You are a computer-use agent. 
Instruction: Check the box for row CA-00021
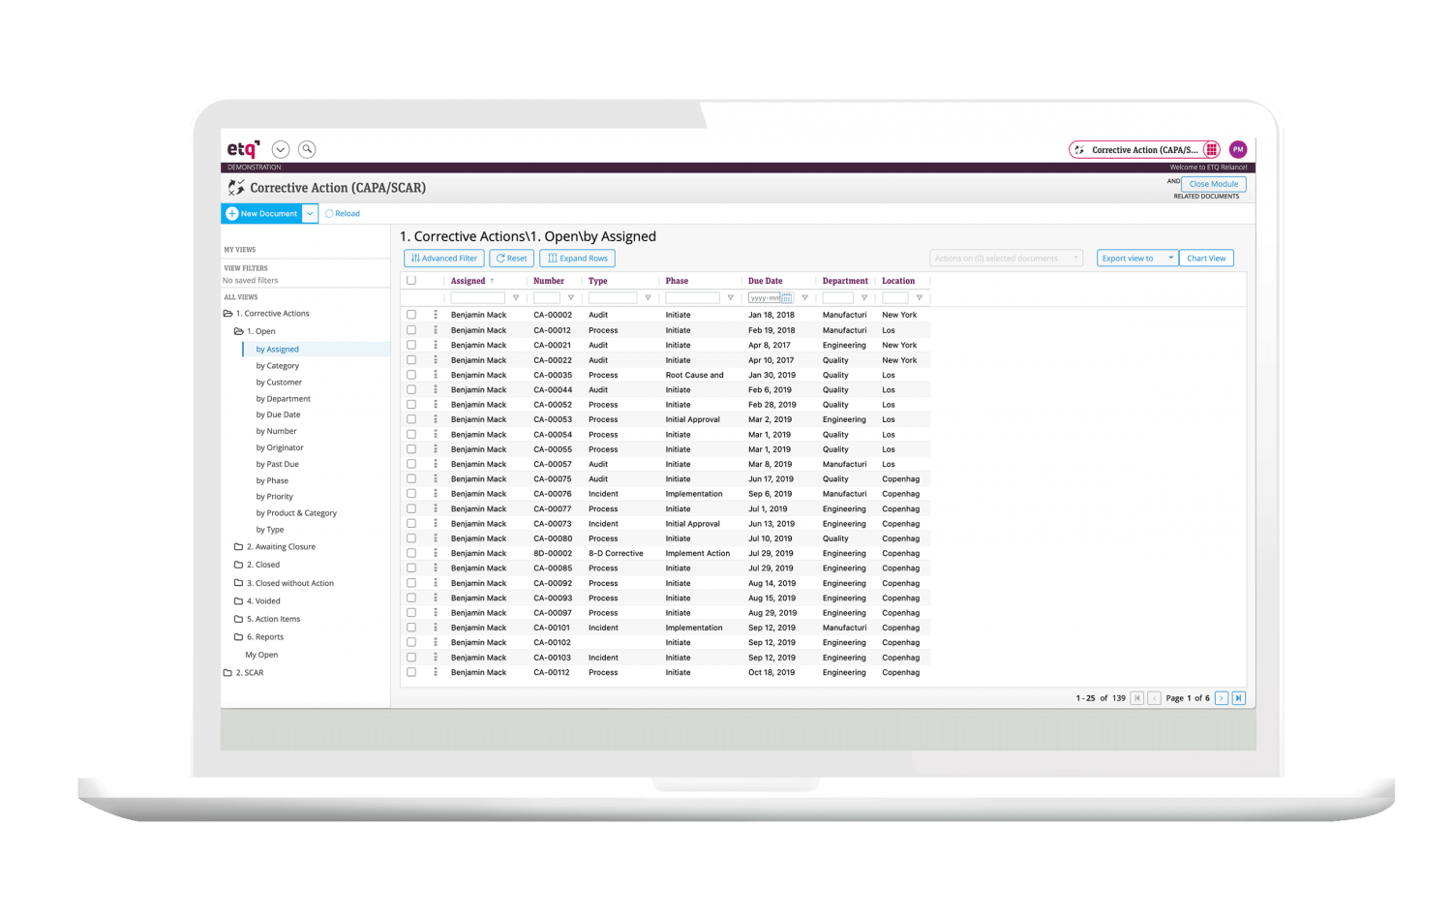tap(411, 345)
